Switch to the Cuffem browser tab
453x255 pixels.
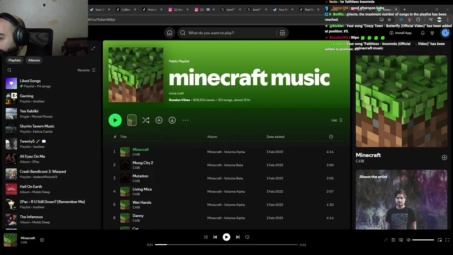tap(126, 10)
